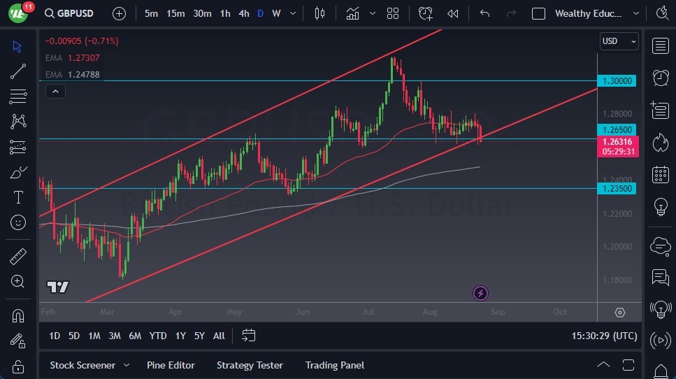This screenshot has width=676, height=379.
Task: Open user profile avatar menu
Action: coord(18,13)
